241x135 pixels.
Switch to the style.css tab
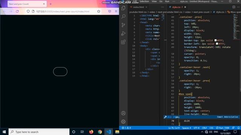[176, 7]
